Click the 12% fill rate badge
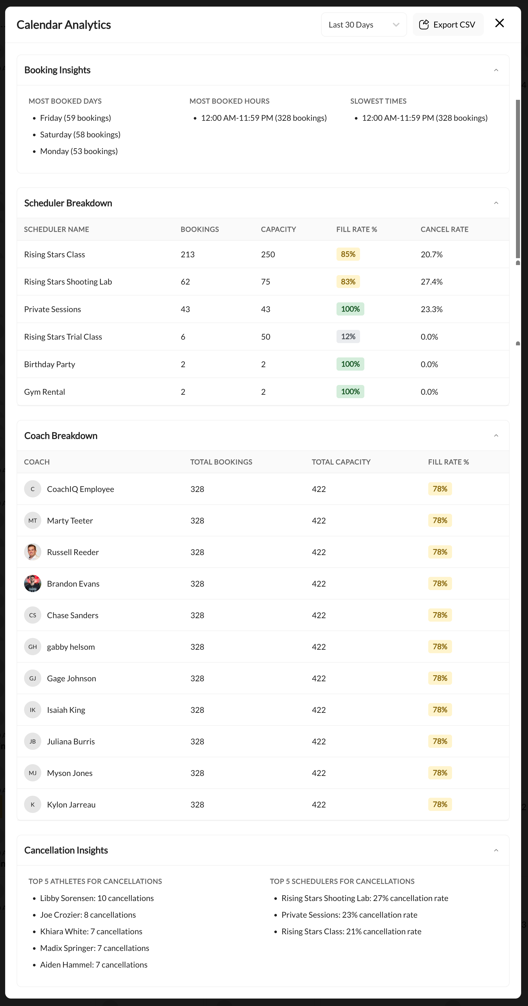 pyautogui.click(x=348, y=336)
